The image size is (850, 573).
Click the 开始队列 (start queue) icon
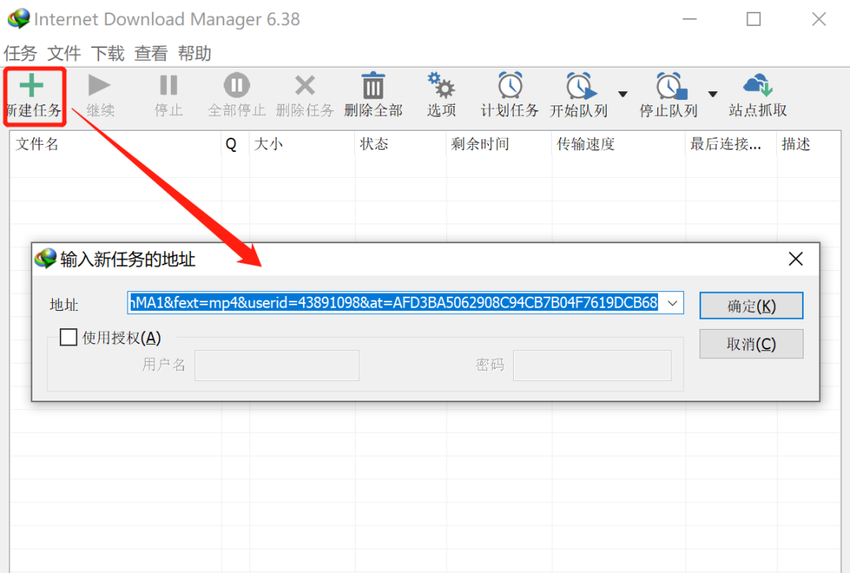pos(581,86)
